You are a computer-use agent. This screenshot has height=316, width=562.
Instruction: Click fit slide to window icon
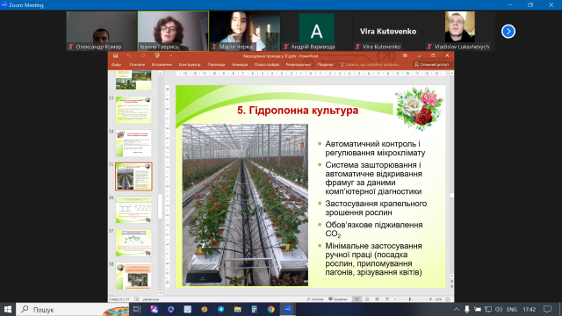pos(448,299)
